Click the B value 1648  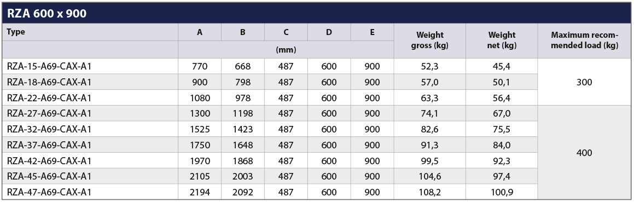pyautogui.click(x=242, y=145)
